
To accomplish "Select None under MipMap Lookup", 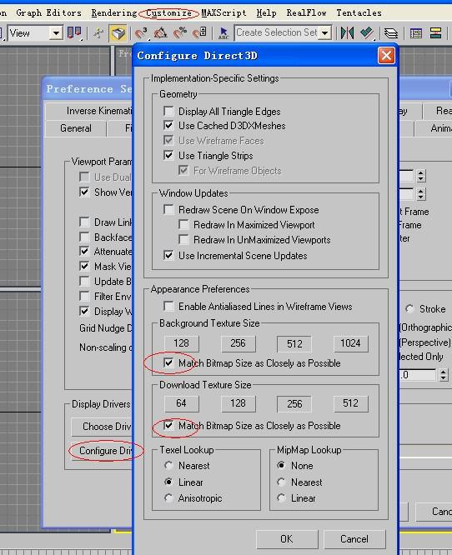I will [x=281, y=466].
